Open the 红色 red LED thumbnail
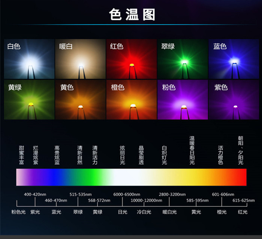262x239 pixels. (131, 59)
